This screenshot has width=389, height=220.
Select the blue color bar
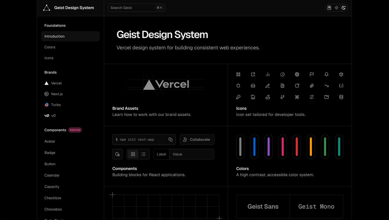click(254, 147)
